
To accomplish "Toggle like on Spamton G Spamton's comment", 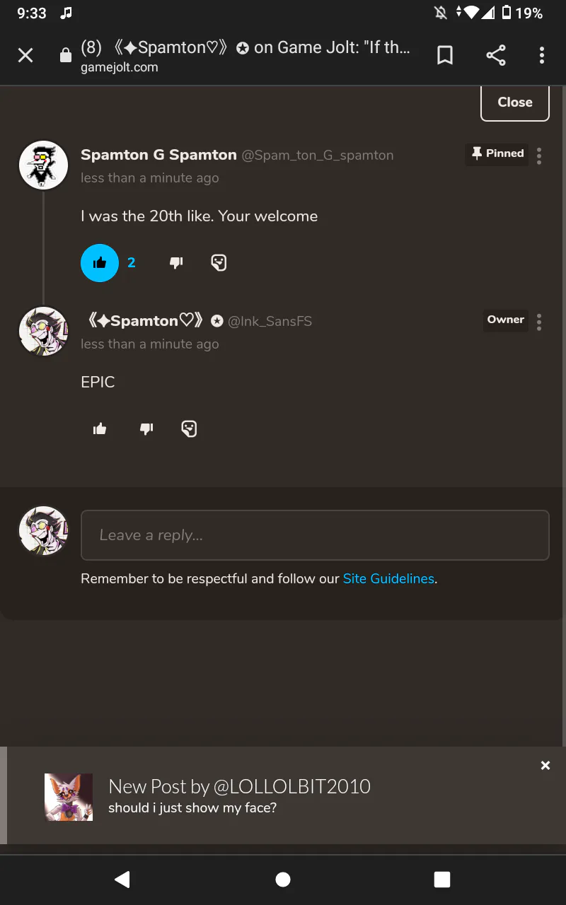I will [x=100, y=263].
